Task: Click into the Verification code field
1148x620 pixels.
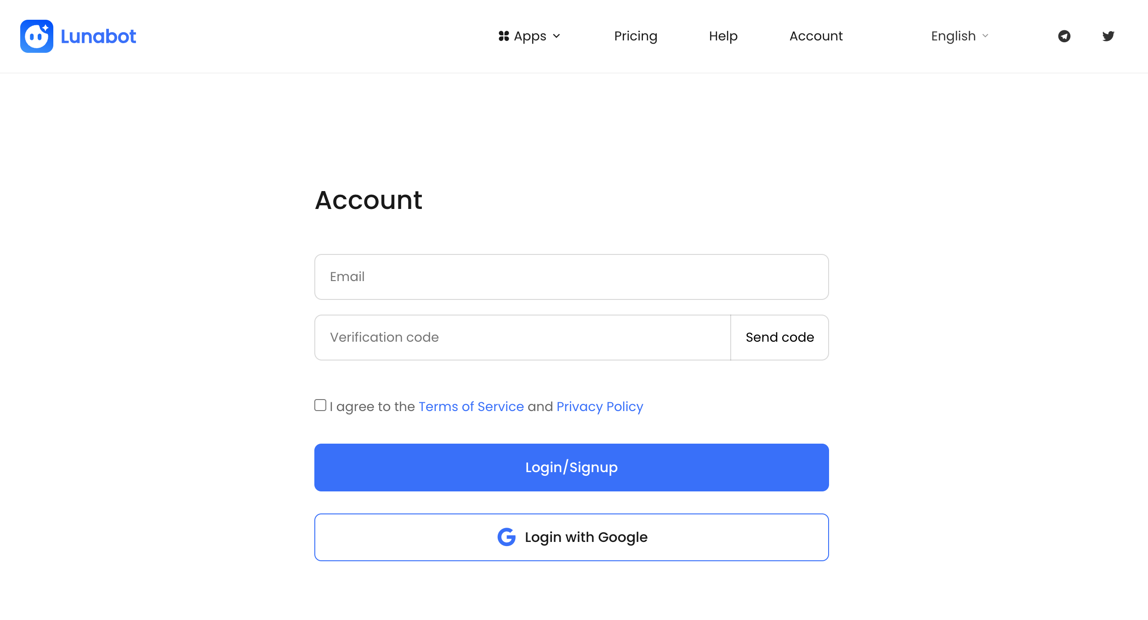Action: [x=523, y=338]
